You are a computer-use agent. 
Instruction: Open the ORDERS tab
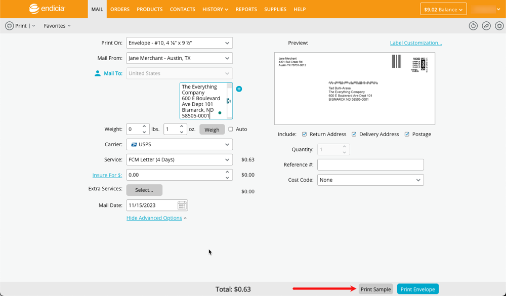click(120, 9)
